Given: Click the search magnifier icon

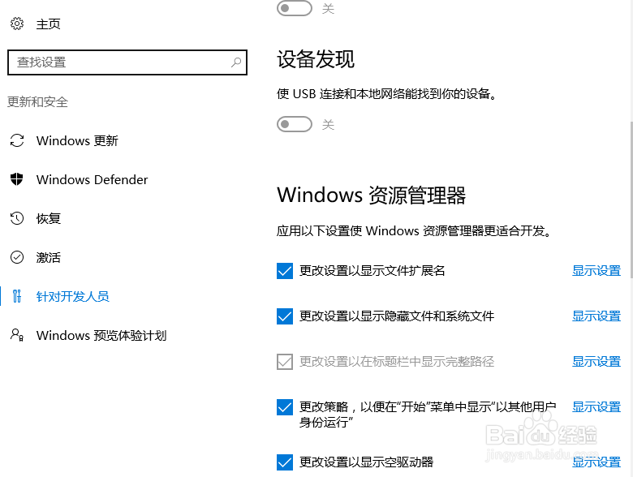Looking at the screenshot, I should (x=236, y=62).
